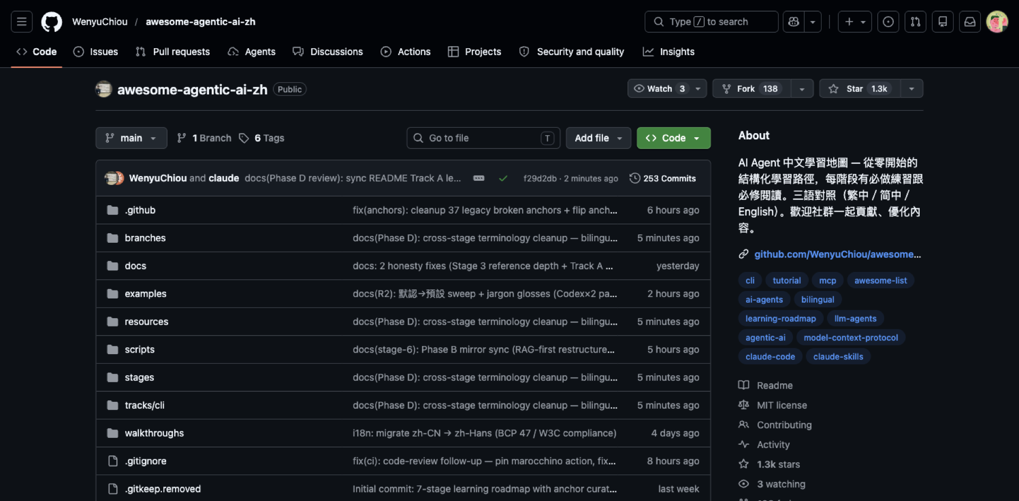View commit check status checkmark

(503, 178)
